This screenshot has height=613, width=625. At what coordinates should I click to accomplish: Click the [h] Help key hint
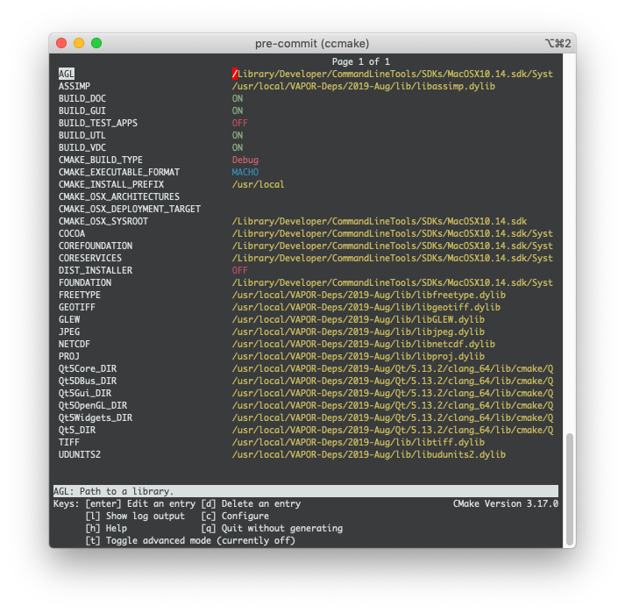(x=105, y=529)
